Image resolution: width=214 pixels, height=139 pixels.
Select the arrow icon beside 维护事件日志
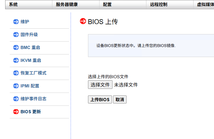tap(16, 99)
